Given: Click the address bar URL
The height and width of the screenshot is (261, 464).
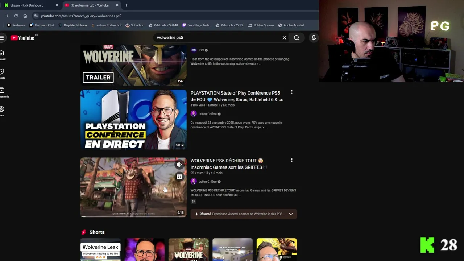Looking at the screenshot, I should point(81,16).
